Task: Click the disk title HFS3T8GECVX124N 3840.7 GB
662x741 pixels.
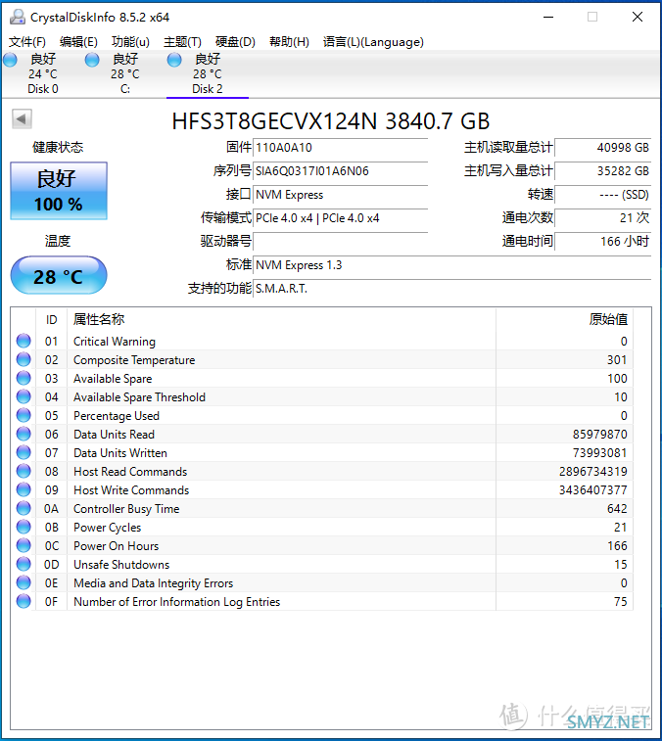Action: pyautogui.click(x=331, y=121)
